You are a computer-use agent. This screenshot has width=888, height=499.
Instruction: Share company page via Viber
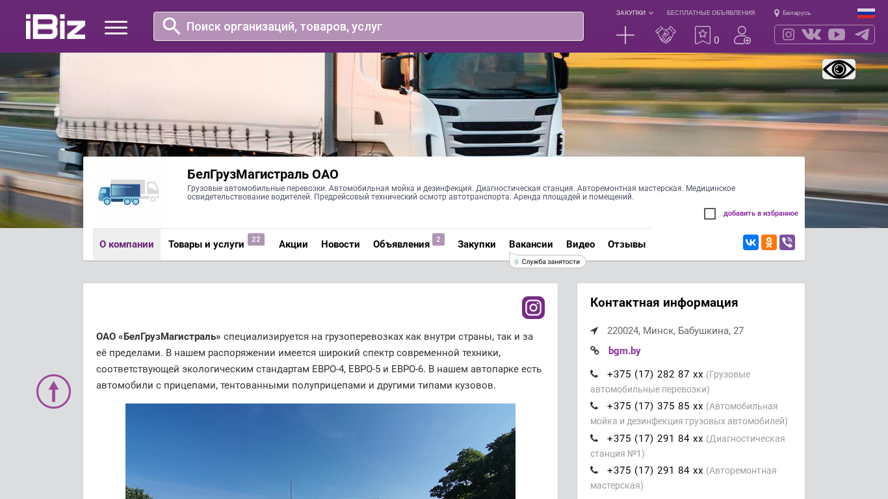click(787, 242)
